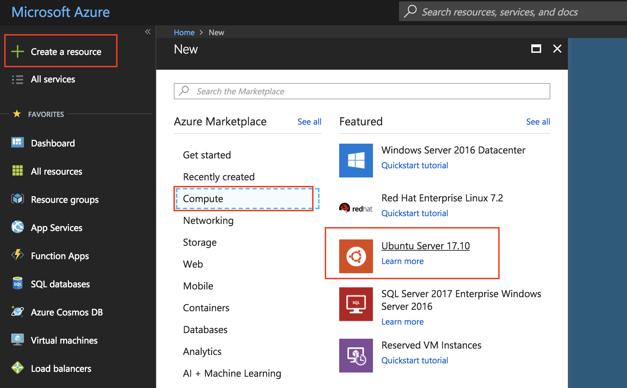This screenshot has height=388, width=627.
Task: Click the green plus Create a resource icon
Action: click(17, 51)
